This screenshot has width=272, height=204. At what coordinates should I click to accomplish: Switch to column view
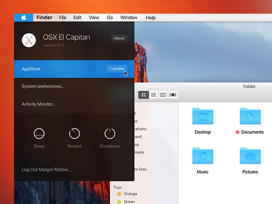point(163,95)
